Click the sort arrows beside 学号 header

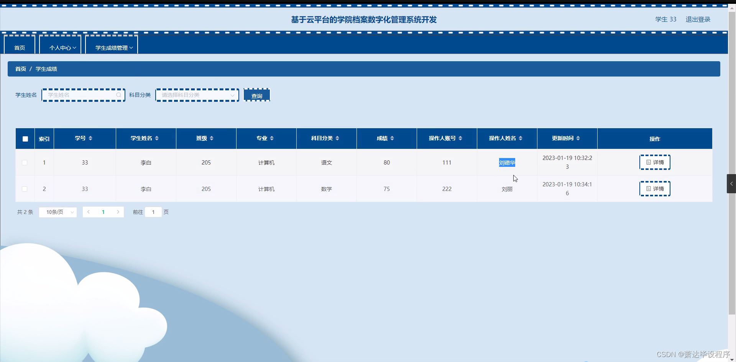[90, 138]
